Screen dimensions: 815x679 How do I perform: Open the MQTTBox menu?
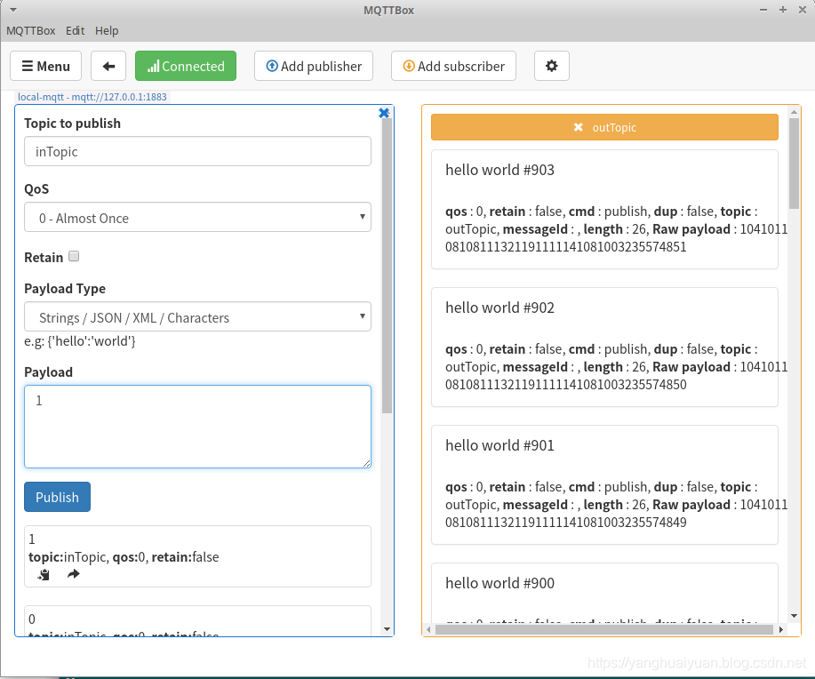click(x=31, y=31)
